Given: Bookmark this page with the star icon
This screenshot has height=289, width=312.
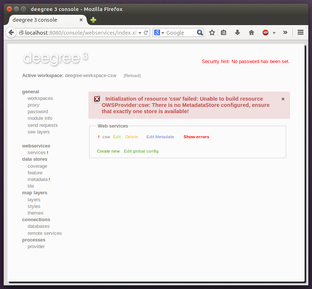Looking at the screenshot, I should [212, 32].
